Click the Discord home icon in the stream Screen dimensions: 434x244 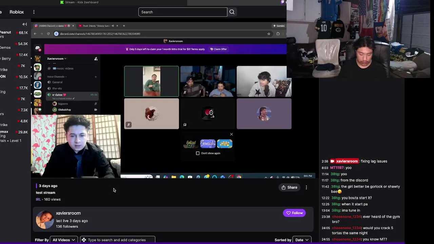[38, 48]
